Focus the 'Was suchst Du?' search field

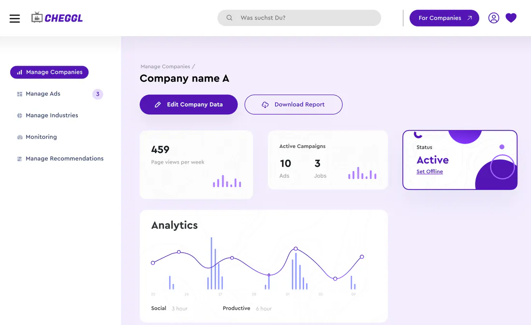pos(299,18)
